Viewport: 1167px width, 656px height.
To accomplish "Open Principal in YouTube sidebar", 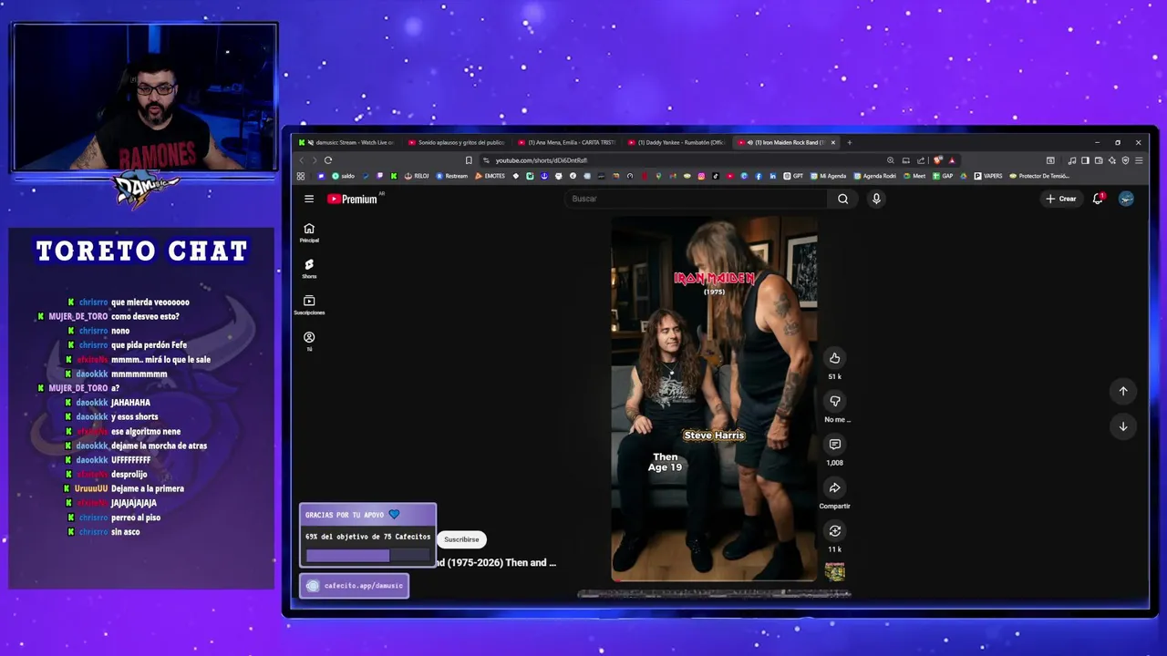I will (309, 232).
